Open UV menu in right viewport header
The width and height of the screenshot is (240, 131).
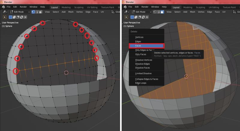(224, 12)
